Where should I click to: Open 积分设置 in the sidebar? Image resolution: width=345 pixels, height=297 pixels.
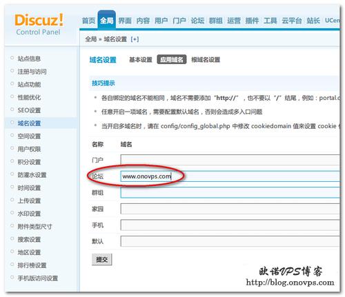tap(29, 162)
